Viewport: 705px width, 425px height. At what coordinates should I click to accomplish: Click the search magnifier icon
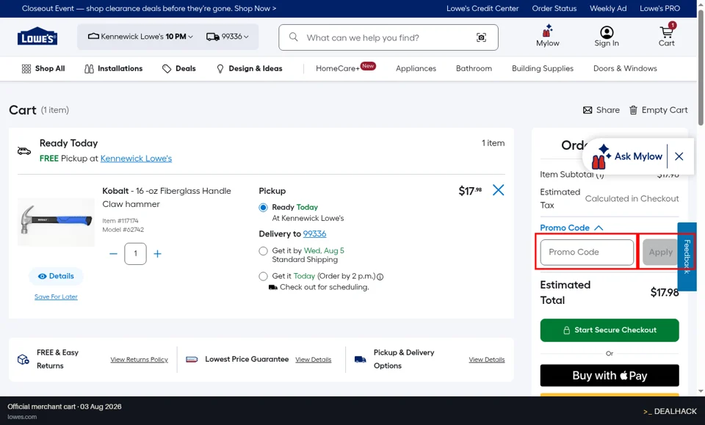(x=293, y=37)
